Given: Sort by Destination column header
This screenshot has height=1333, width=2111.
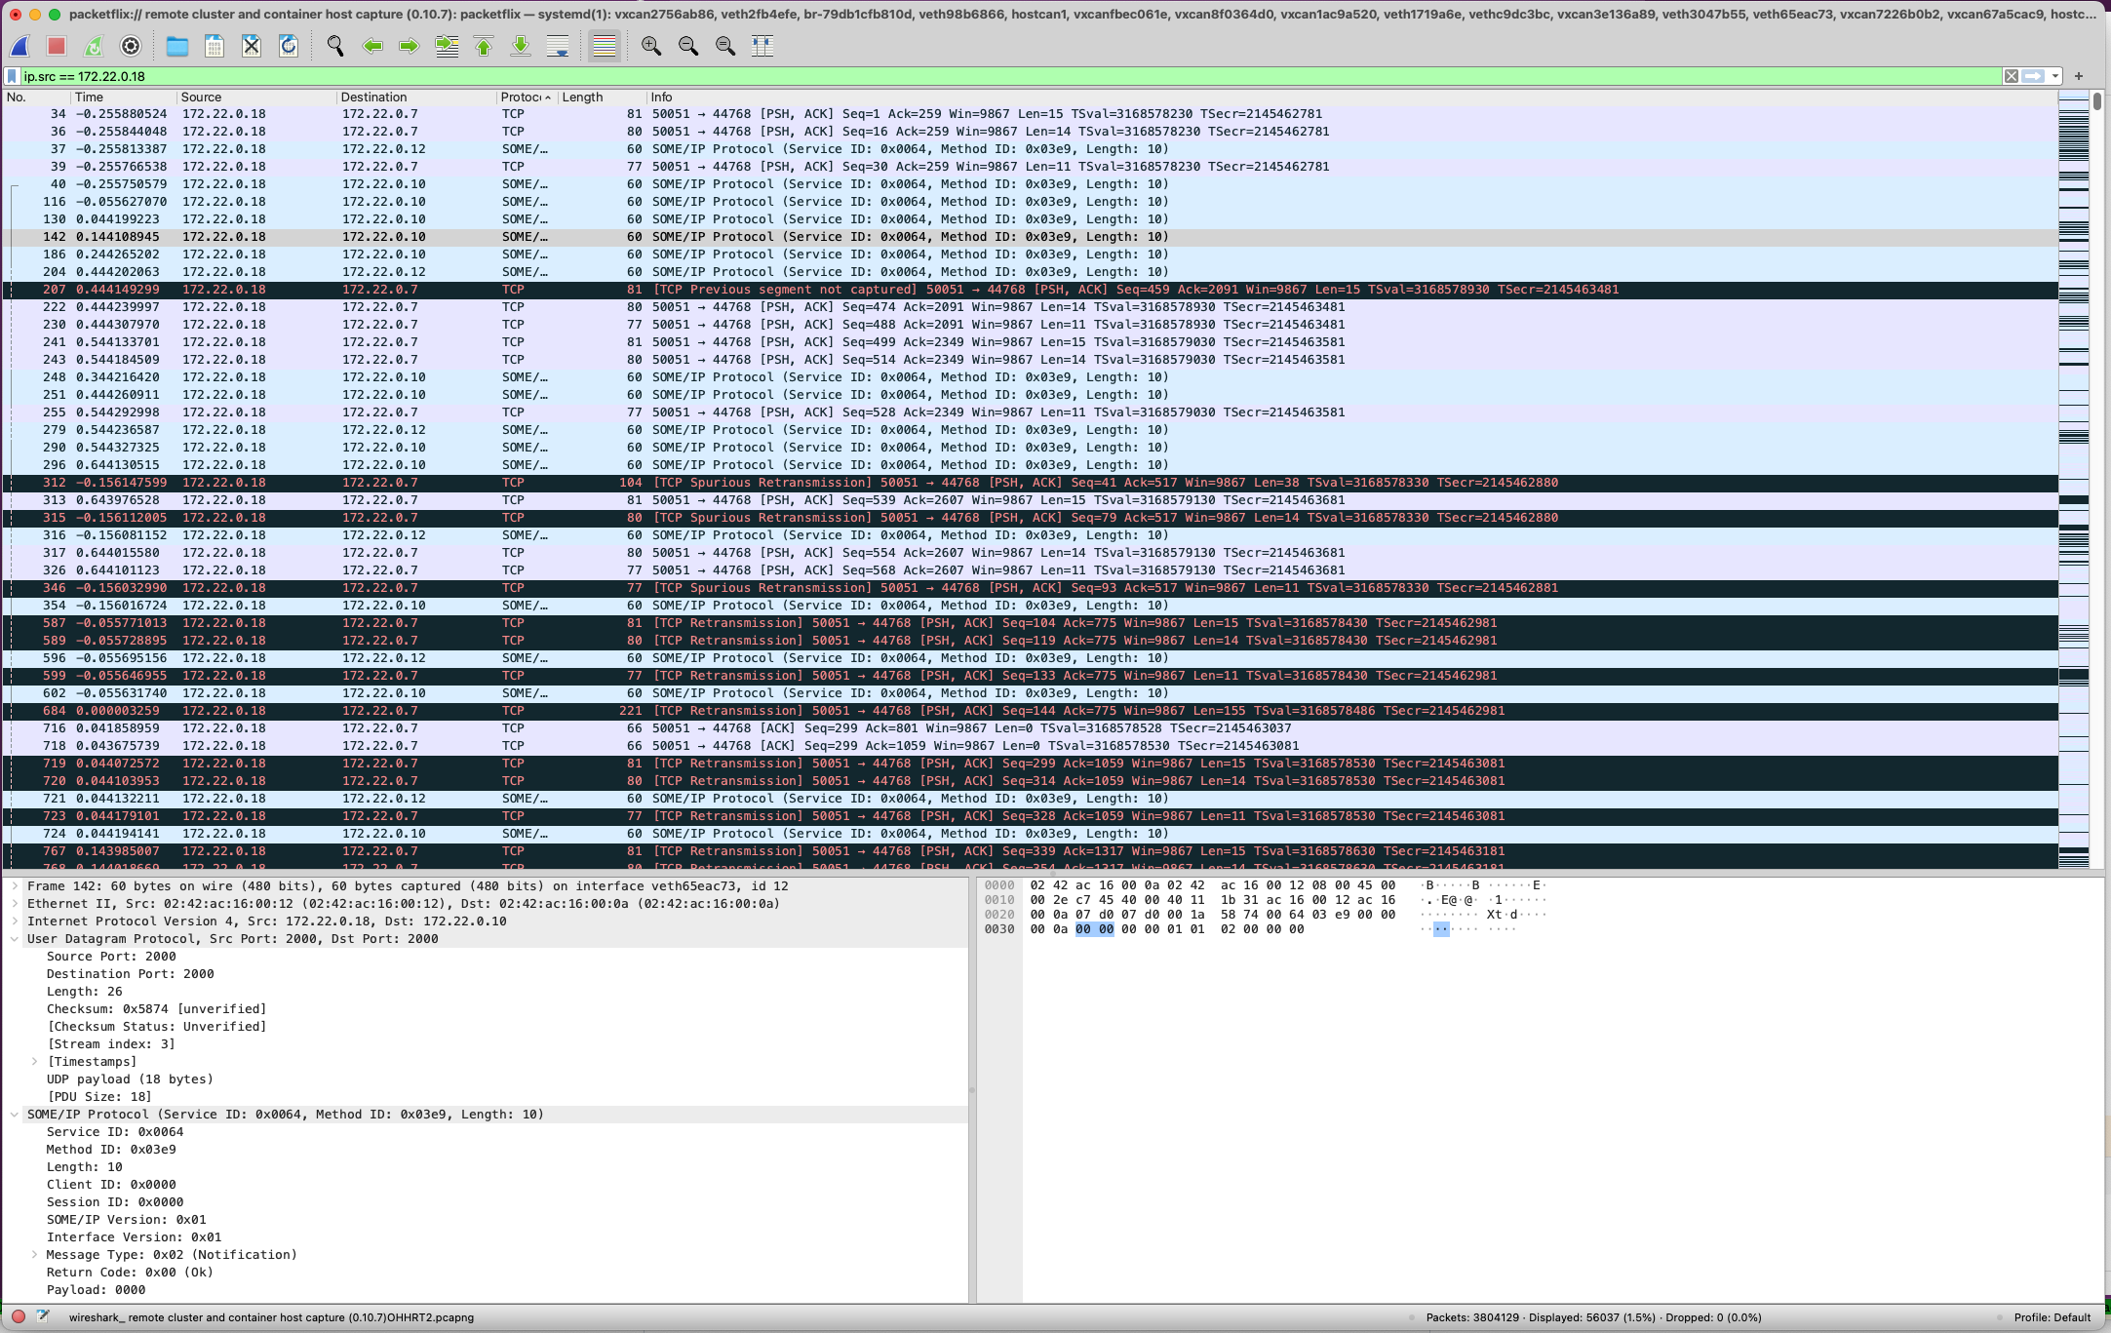Looking at the screenshot, I should coord(415,97).
